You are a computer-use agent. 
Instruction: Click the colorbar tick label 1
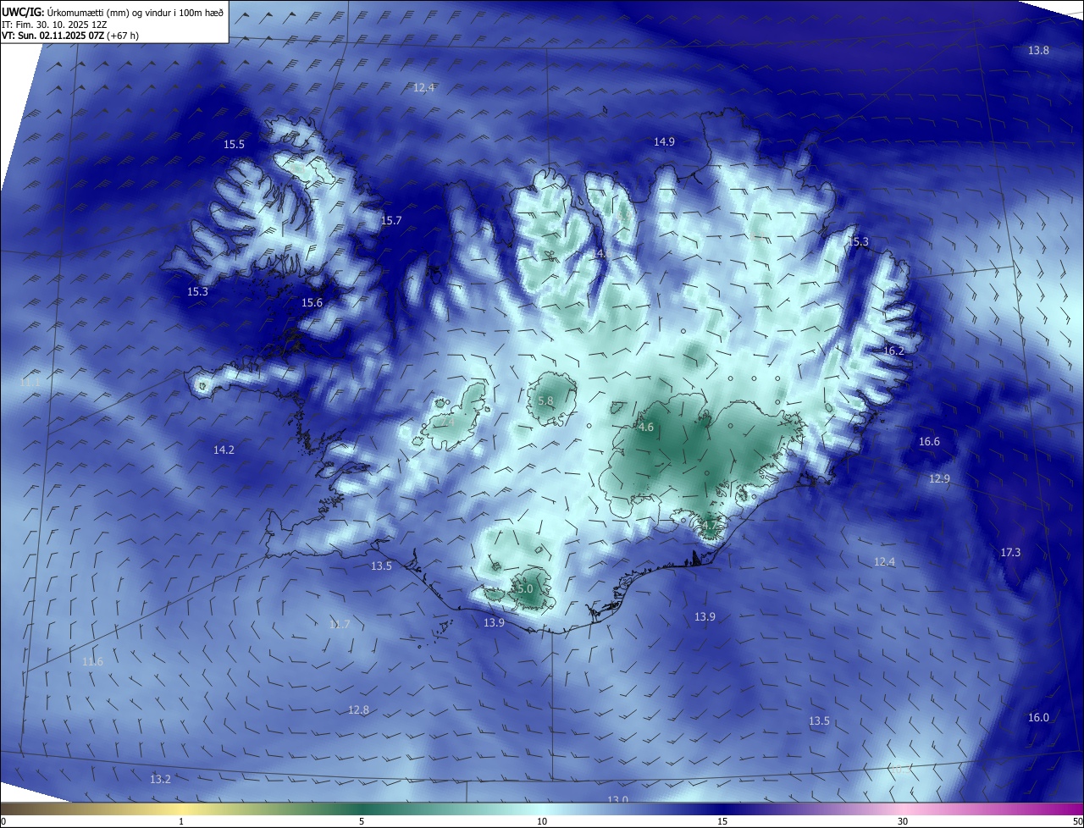pos(181,821)
